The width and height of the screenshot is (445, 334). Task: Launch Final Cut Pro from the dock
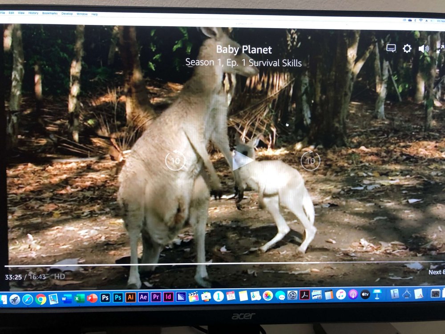(x=194, y=297)
